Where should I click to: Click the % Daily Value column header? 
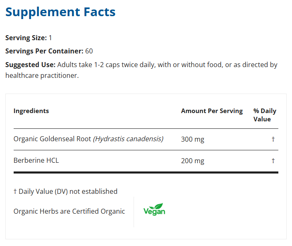point(265,115)
